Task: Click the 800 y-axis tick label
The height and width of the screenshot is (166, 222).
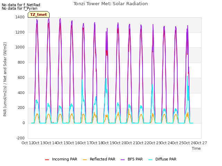Action: click(21, 62)
